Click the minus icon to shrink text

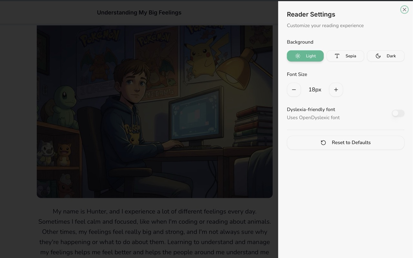pos(294,89)
